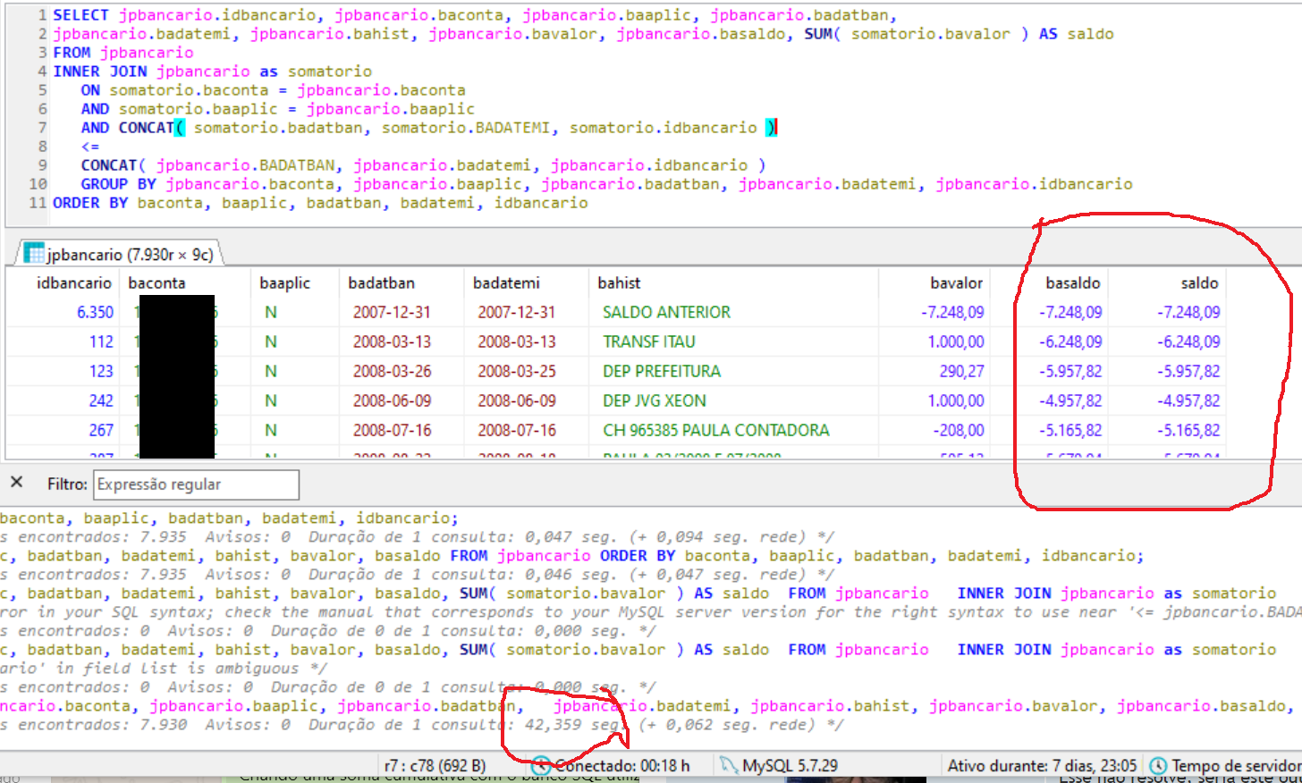Sort by the saldo column header
Screen dimensions: 1302x783
[1198, 283]
